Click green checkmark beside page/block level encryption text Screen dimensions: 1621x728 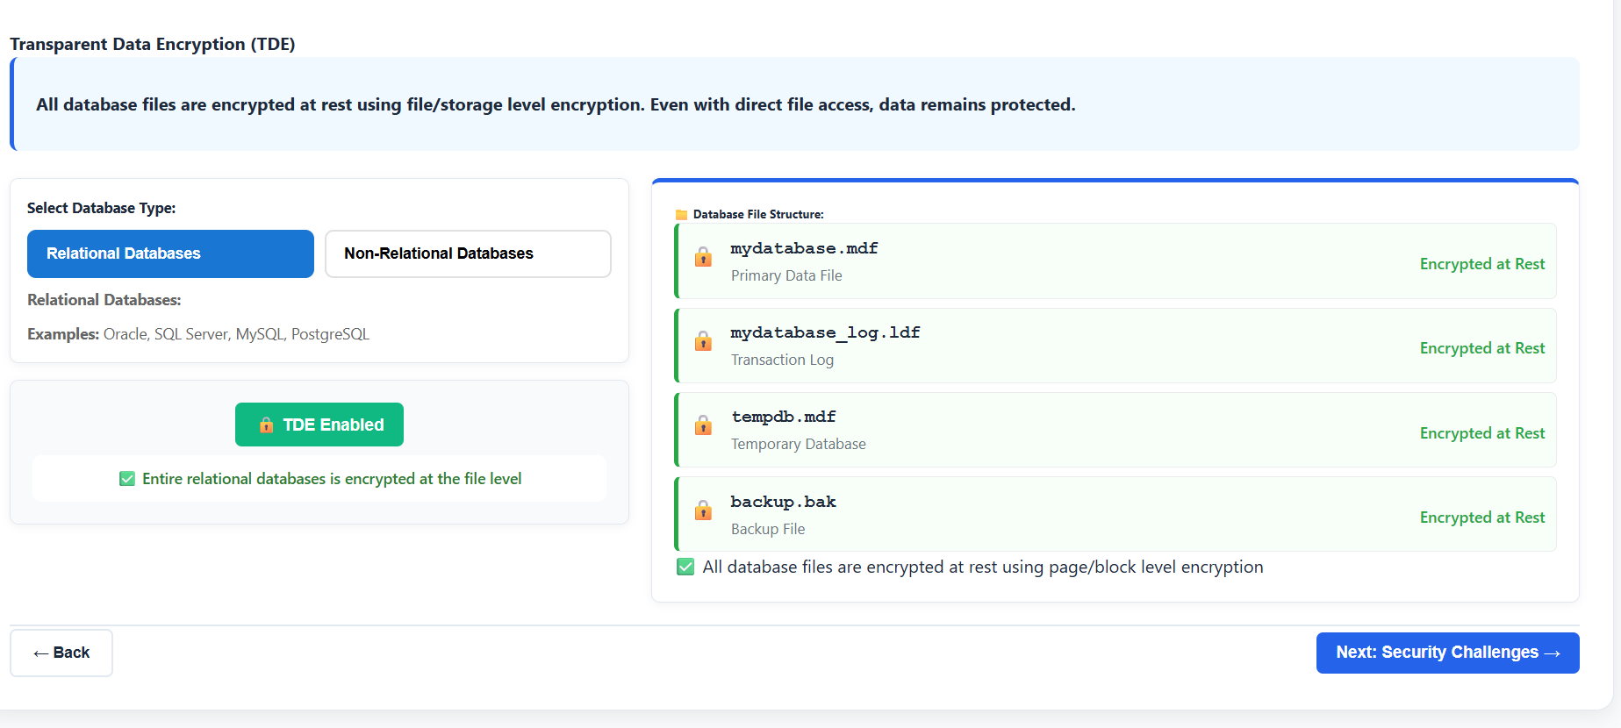(x=685, y=567)
